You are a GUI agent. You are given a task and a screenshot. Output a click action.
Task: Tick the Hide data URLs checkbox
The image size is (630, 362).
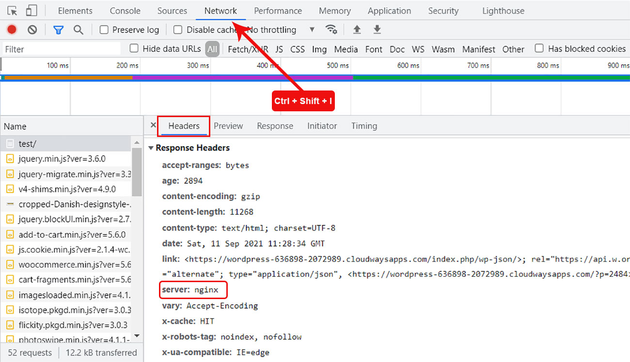tap(134, 48)
